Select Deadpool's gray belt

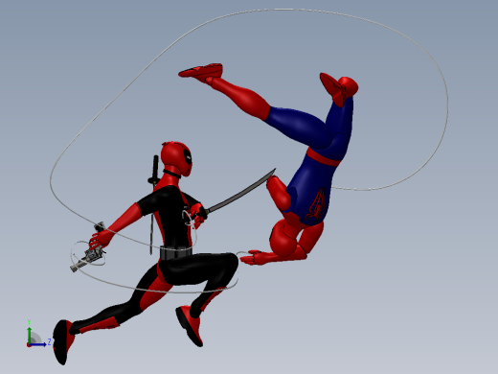coord(176,253)
